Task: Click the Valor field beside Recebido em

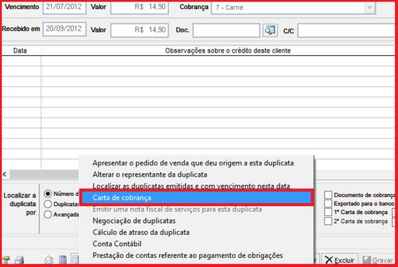Action: coord(140,30)
